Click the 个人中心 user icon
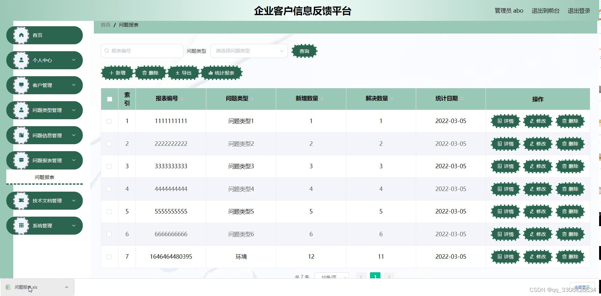 (21, 60)
